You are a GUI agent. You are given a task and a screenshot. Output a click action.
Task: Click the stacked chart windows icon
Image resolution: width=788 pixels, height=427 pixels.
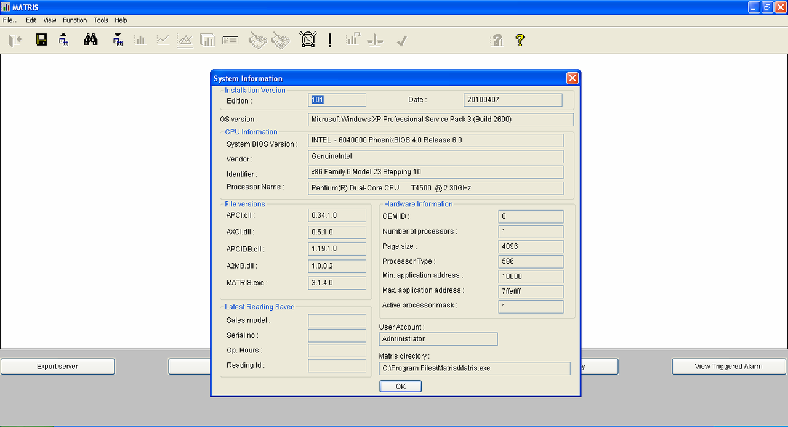click(207, 40)
